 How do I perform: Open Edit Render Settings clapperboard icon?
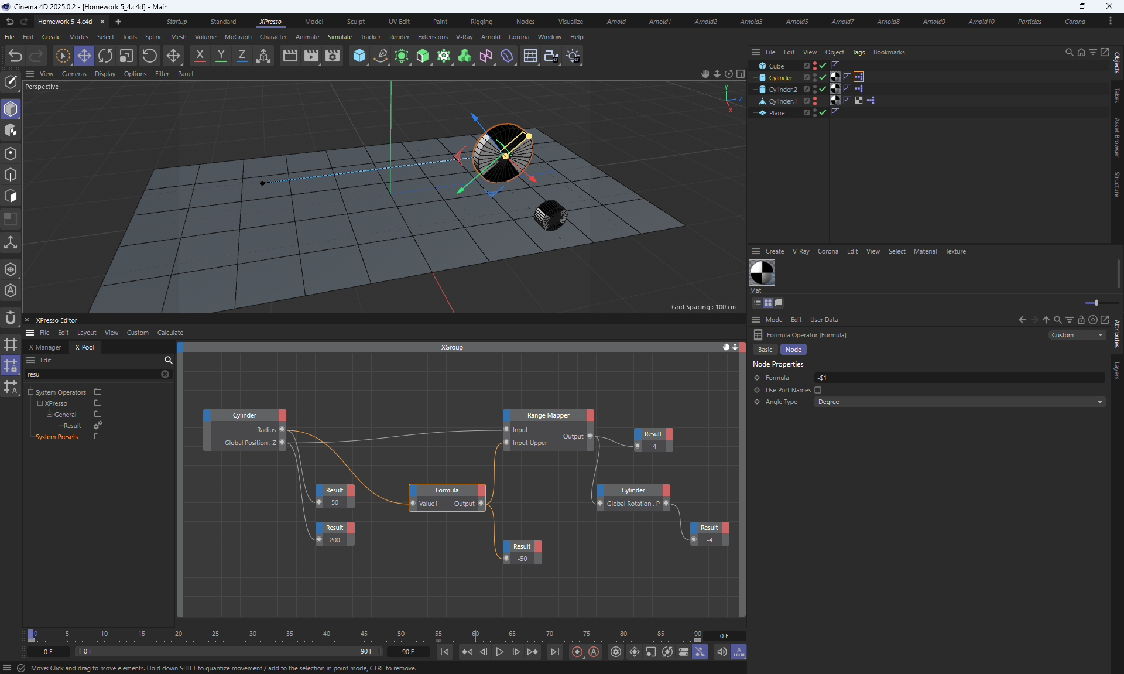tap(333, 56)
